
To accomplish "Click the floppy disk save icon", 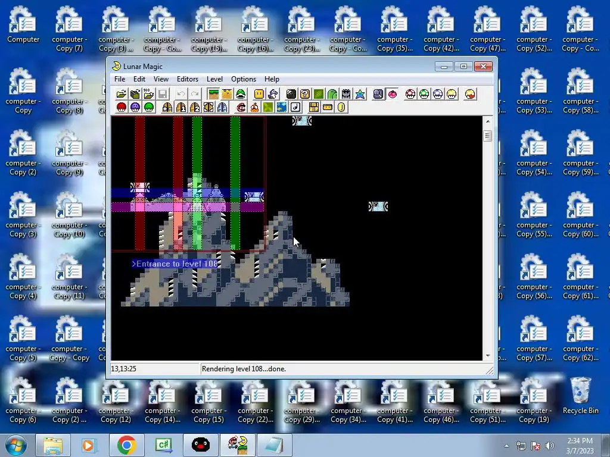I will 163,94.
